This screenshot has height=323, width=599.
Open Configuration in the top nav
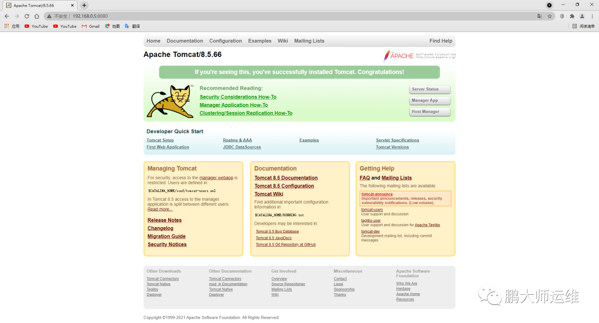[x=225, y=41]
